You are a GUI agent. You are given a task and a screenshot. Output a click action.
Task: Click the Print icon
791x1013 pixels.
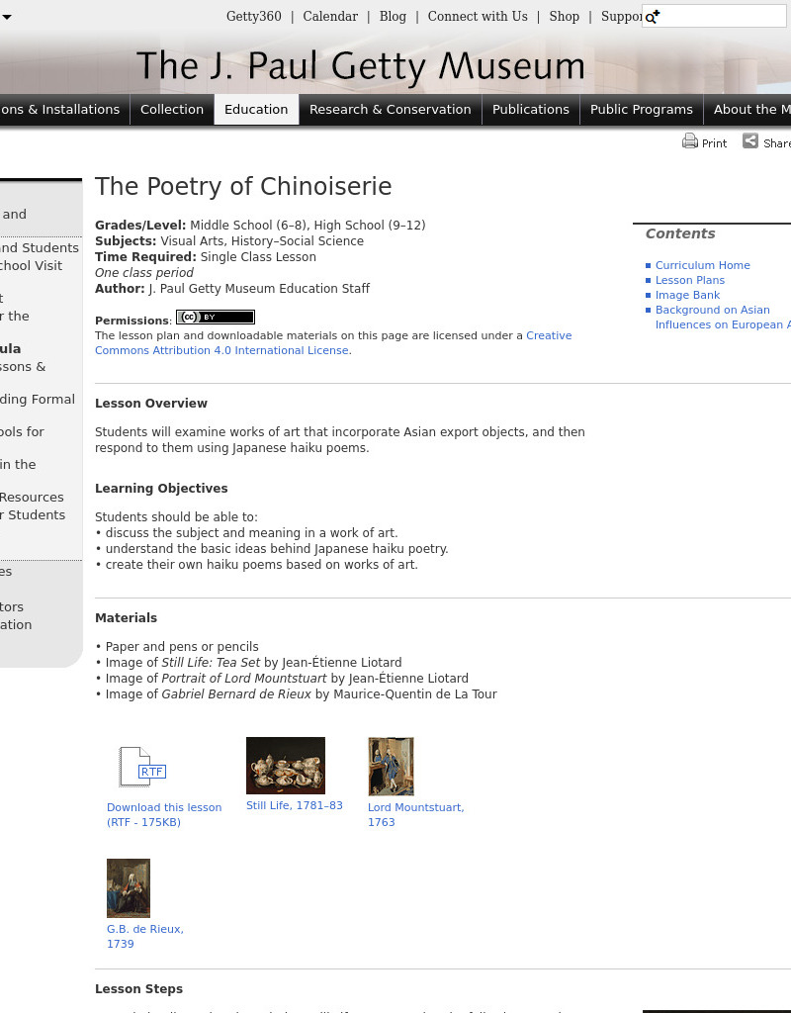(x=690, y=141)
